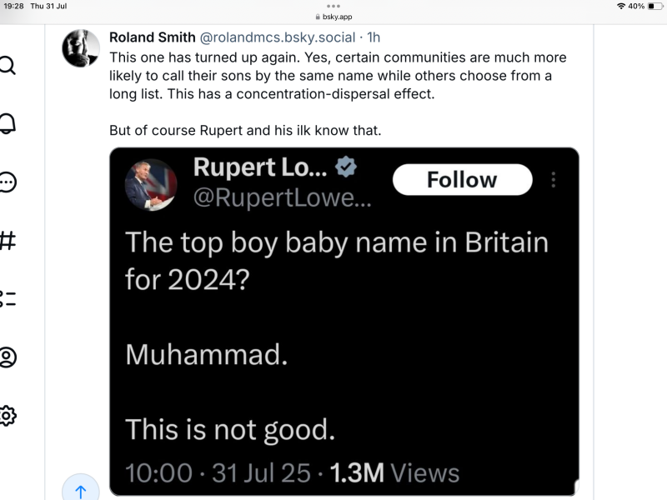View notifications via the bell icon

[x=8, y=122]
